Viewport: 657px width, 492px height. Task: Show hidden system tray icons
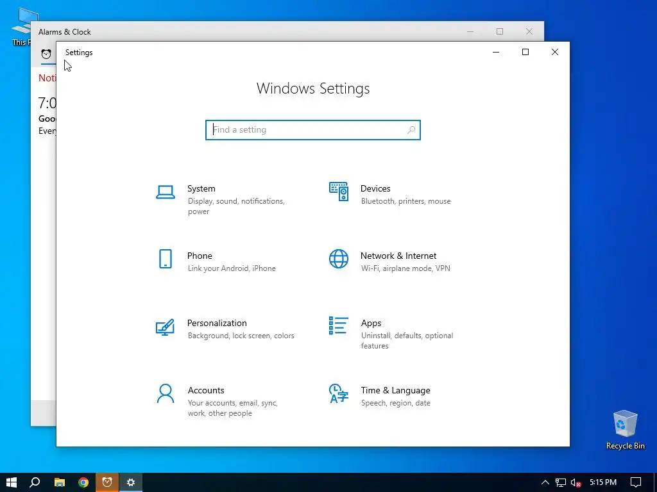545,482
